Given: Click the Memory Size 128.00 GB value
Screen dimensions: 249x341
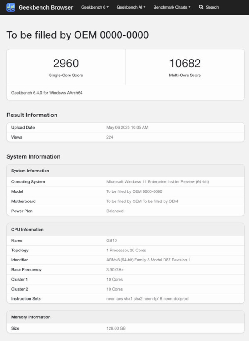Looking at the screenshot, I should coord(116,328).
